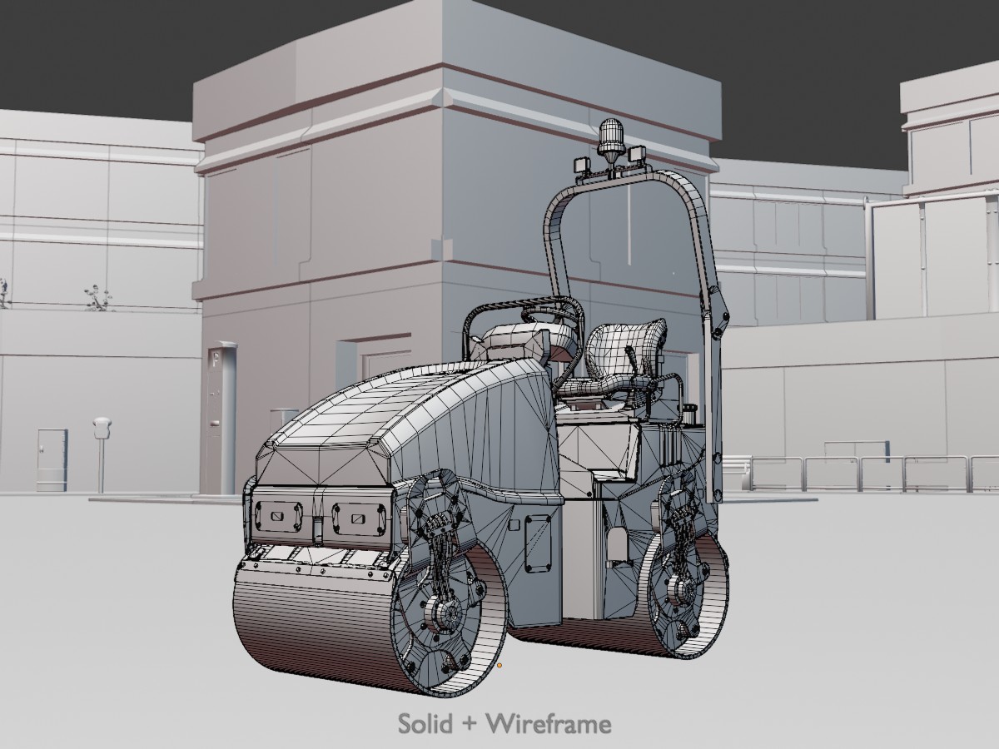Click the Solid + Wireframe caption
999x749 pixels.
pyautogui.click(x=504, y=724)
